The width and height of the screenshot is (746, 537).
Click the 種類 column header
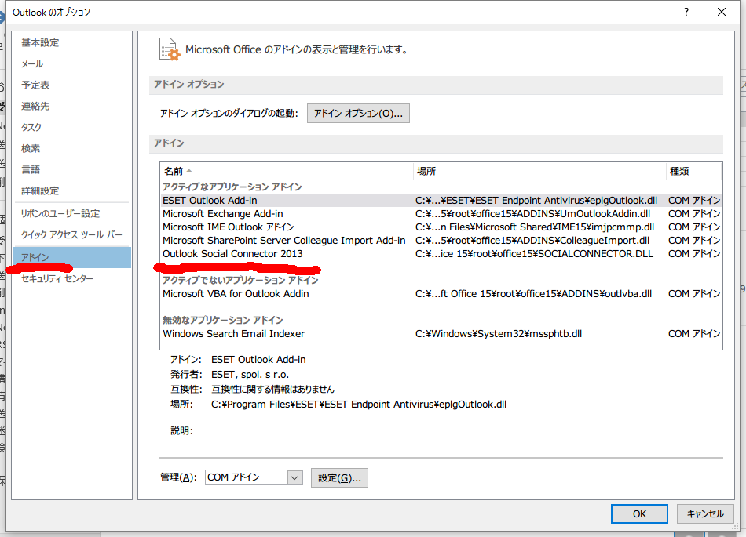[694, 171]
